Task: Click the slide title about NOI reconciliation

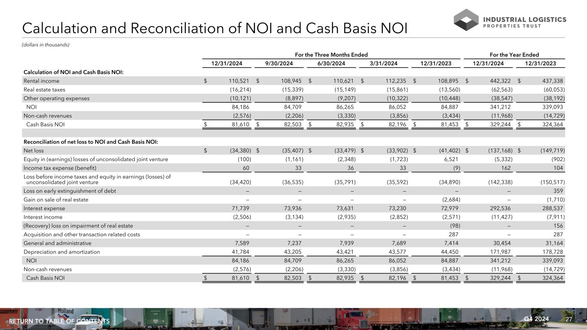Action: coord(215,28)
